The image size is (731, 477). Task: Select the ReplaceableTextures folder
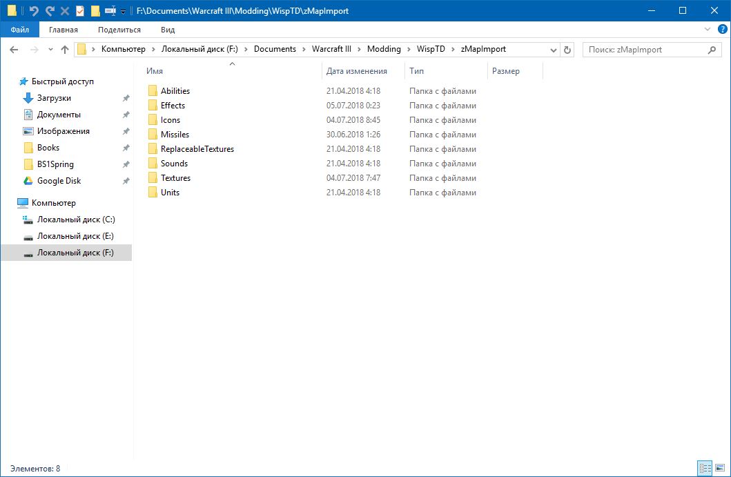pos(197,148)
